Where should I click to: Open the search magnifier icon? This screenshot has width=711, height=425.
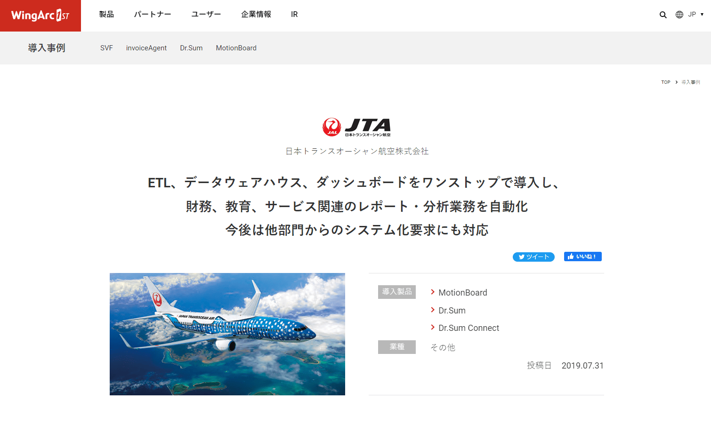[x=663, y=15]
